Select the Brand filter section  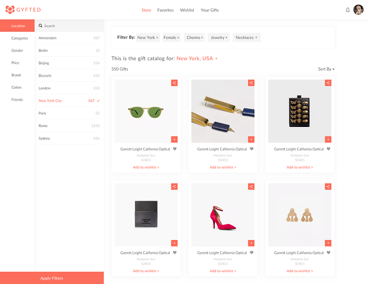[16, 75]
